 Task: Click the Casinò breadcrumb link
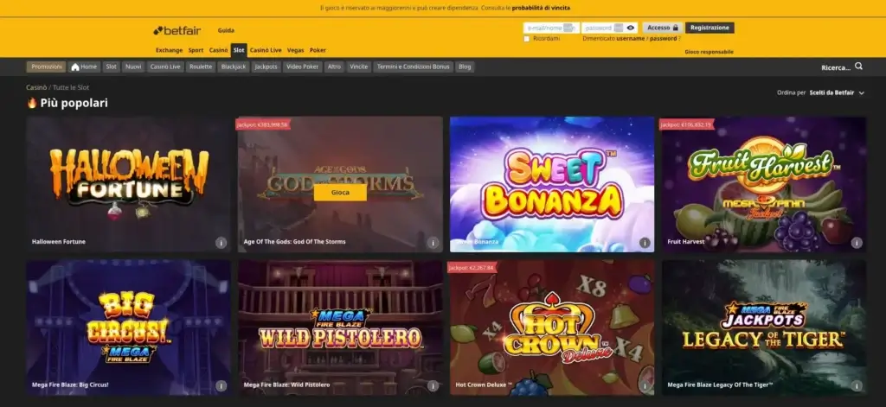coord(36,87)
